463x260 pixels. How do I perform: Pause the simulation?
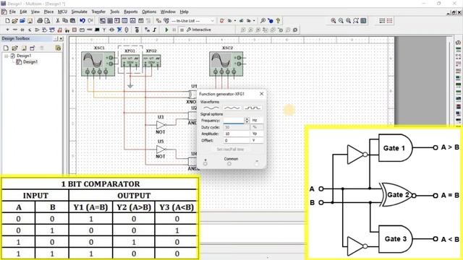click(174, 30)
